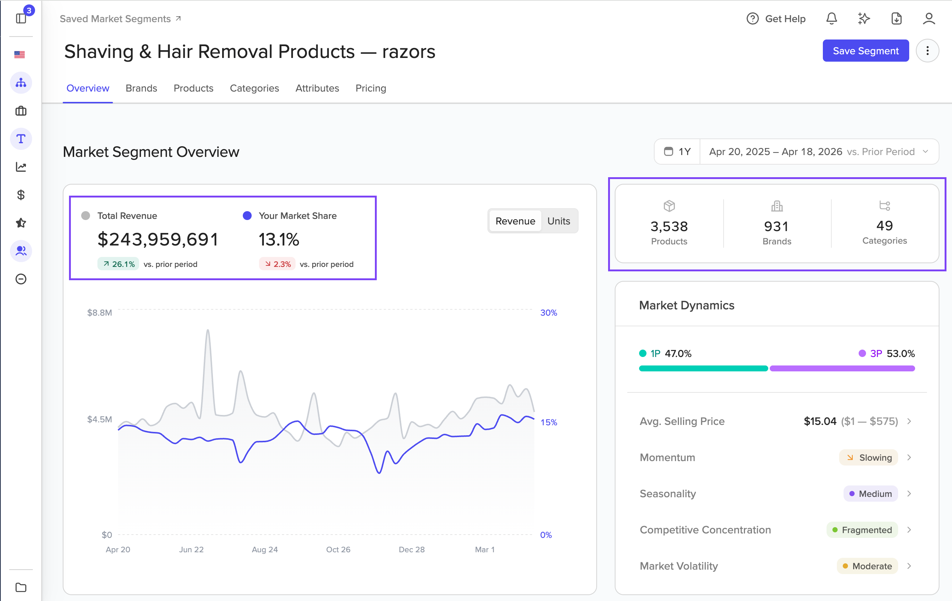Image resolution: width=952 pixels, height=601 pixels.
Task: Click the Fragmented concentration badge
Action: [x=862, y=530]
